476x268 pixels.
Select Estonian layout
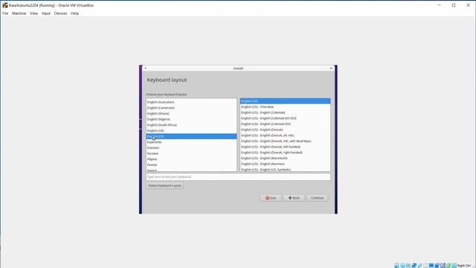click(x=191, y=147)
